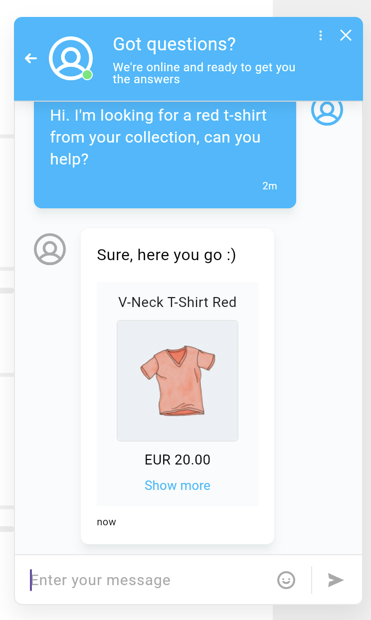Screen dimensions: 371x620
Task: Click the red t-shirt product image
Action: click(178, 380)
